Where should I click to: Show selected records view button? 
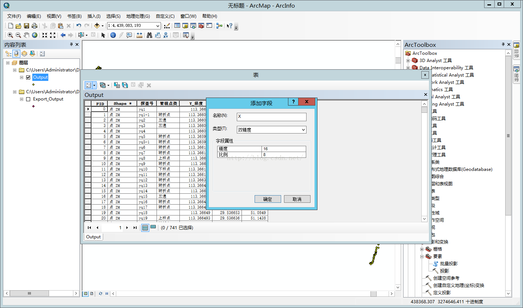pos(153,227)
